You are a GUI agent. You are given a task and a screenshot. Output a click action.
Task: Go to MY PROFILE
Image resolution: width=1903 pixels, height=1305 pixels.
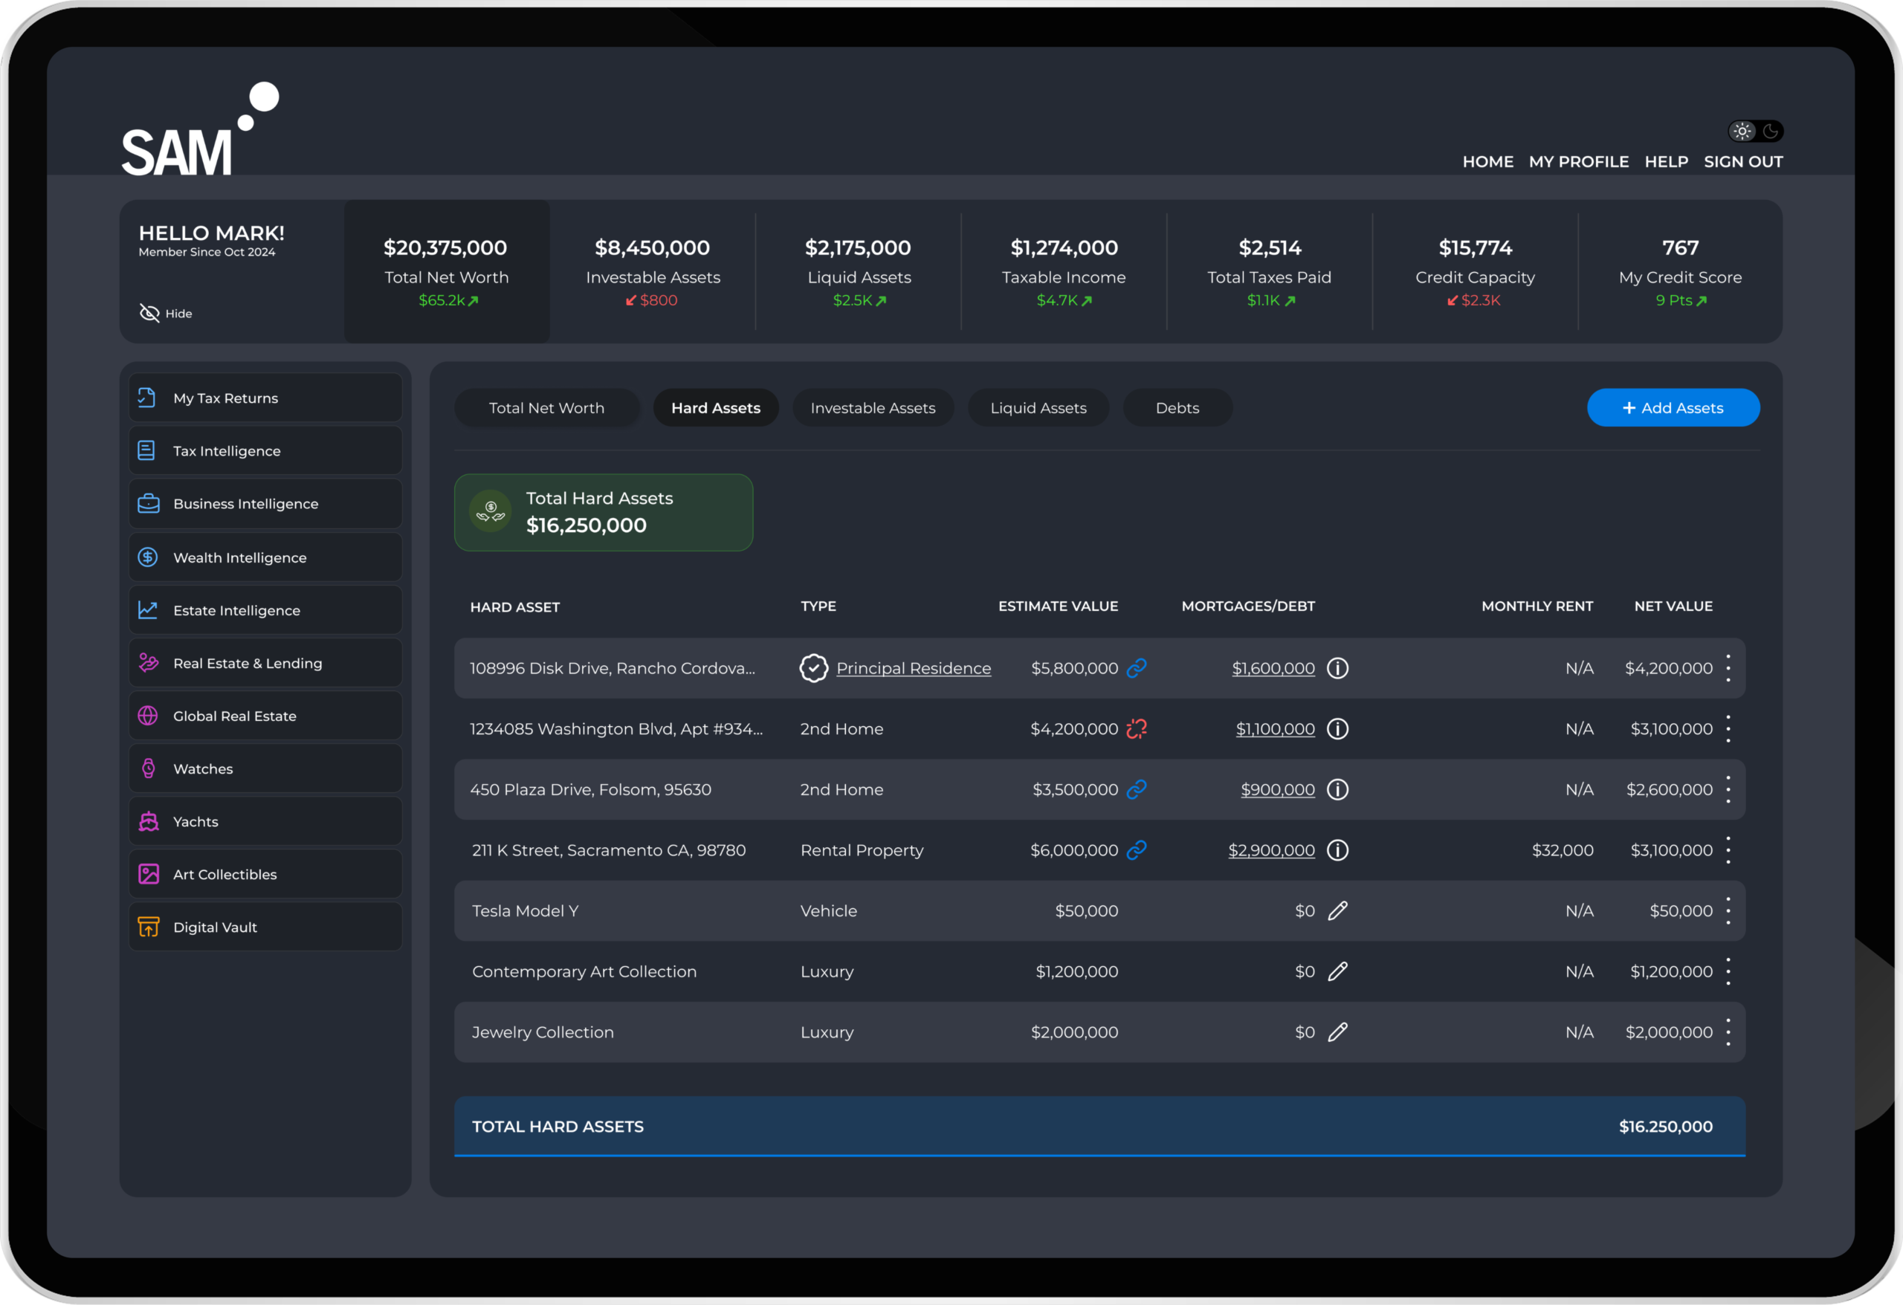[x=1578, y=161]
